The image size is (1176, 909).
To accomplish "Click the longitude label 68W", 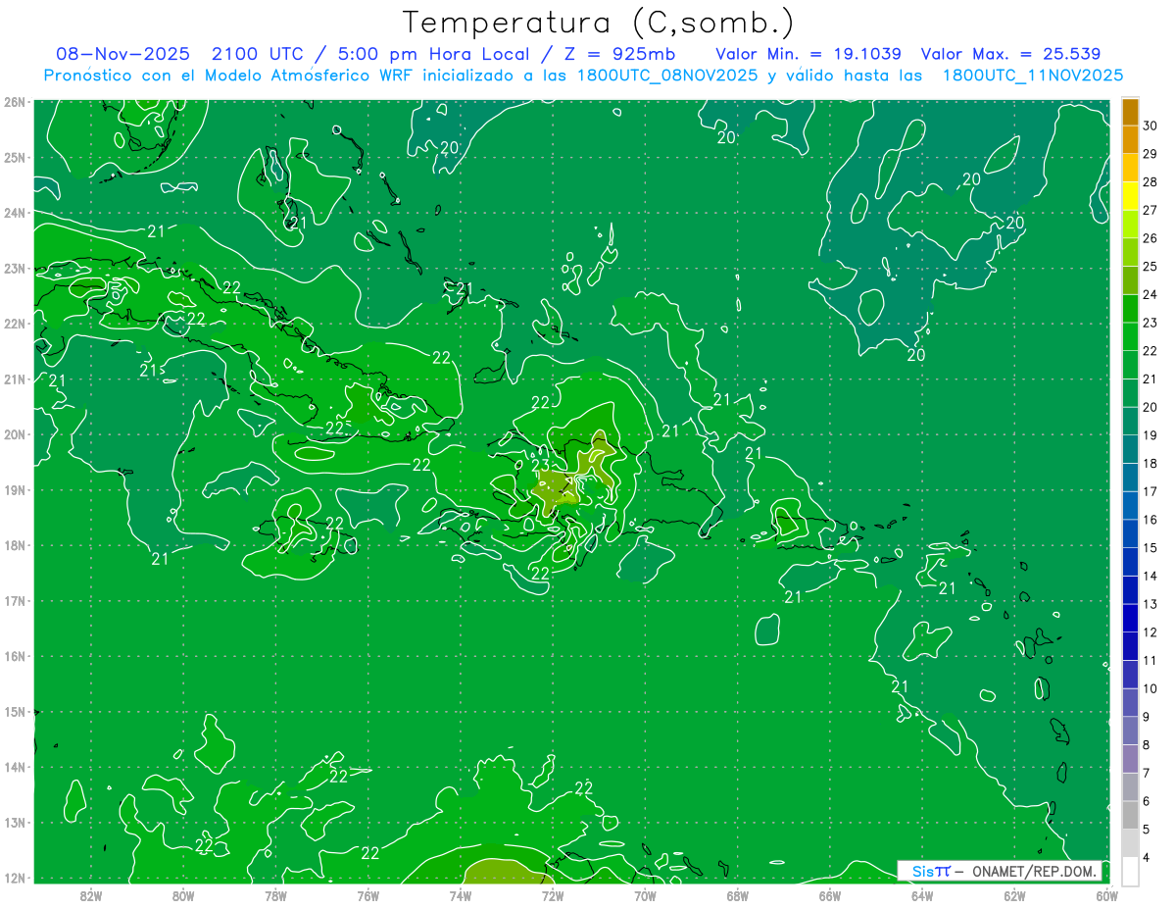I will pos(738,894).
